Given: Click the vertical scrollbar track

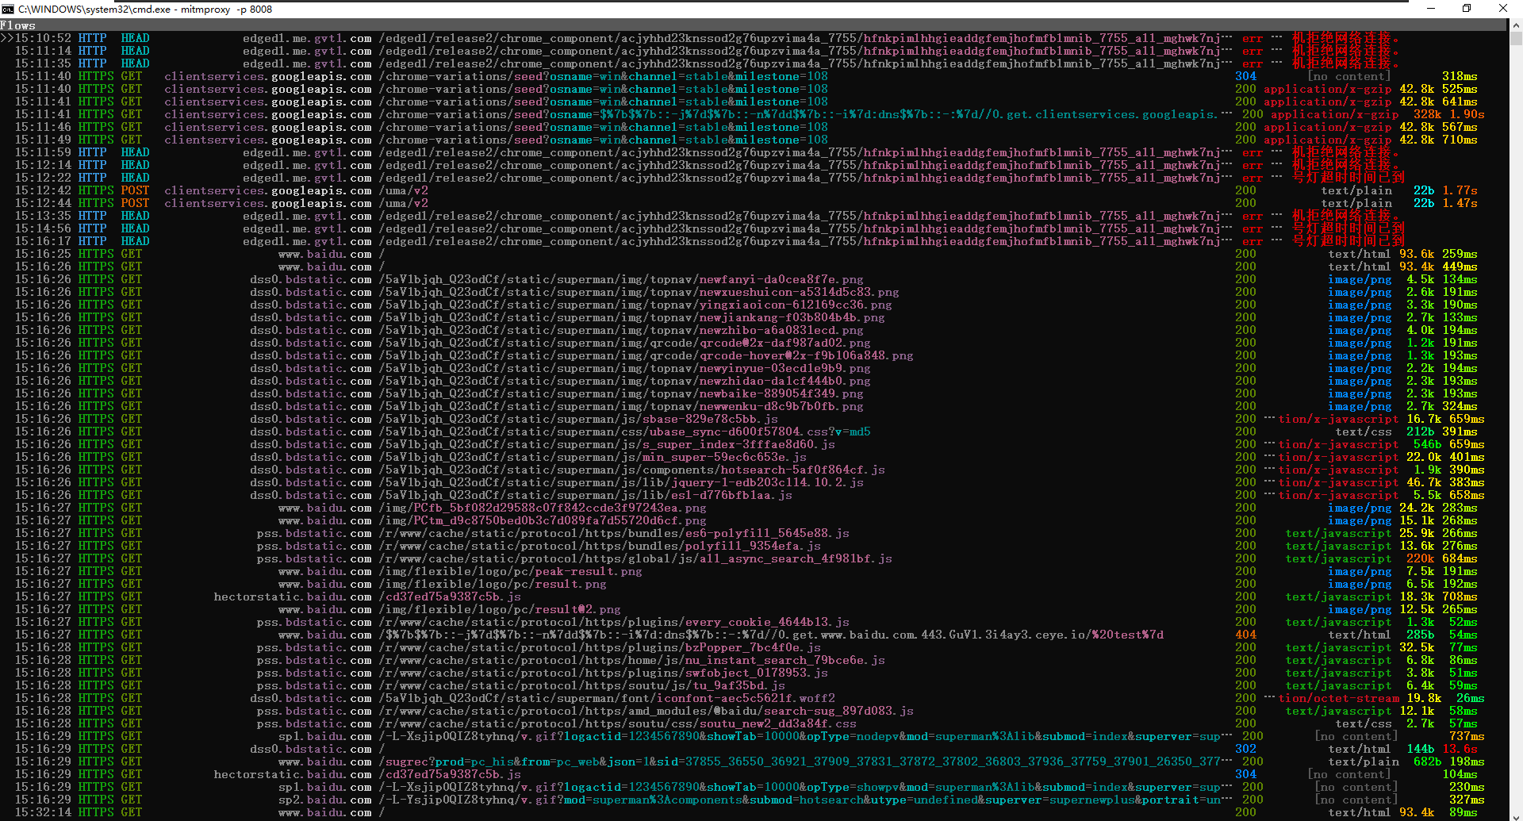Looking at the screenshot, I should [x=1516, y=397].
